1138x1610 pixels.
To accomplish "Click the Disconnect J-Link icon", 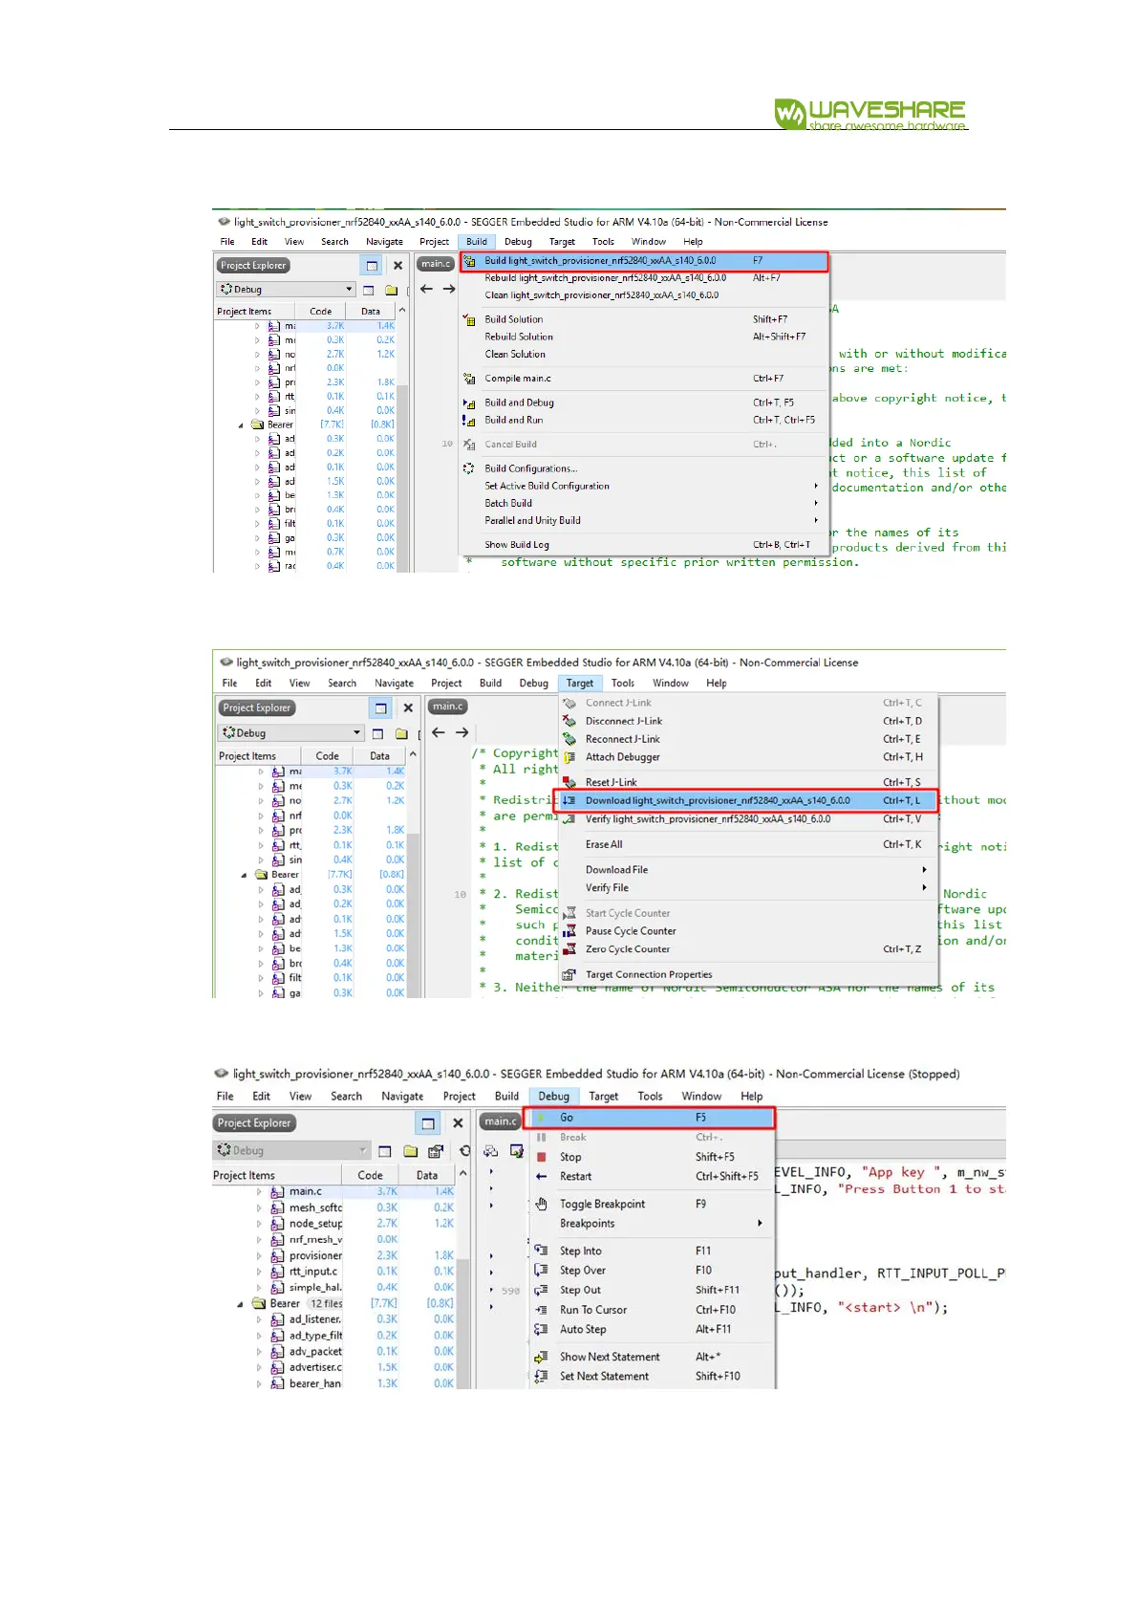I will (569, 722).
